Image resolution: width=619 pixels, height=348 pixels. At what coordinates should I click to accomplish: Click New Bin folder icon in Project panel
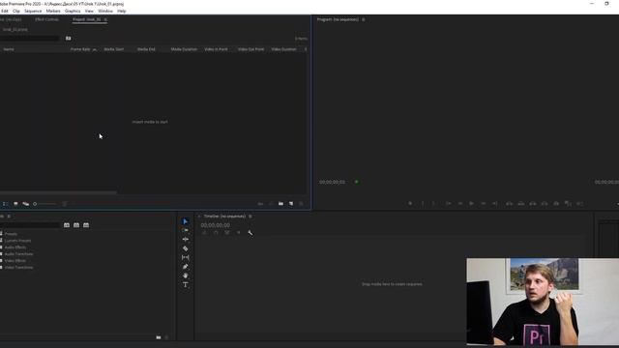pos(280,204)
